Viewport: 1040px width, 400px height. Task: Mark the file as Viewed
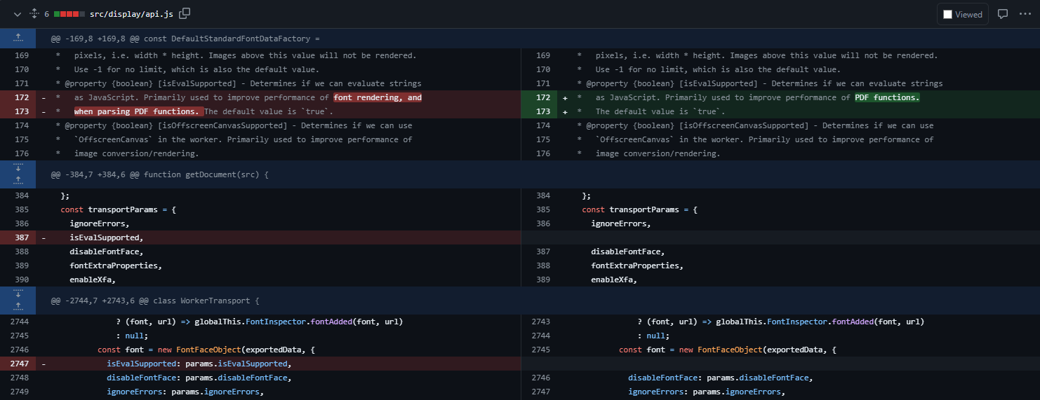coord(962,14)
